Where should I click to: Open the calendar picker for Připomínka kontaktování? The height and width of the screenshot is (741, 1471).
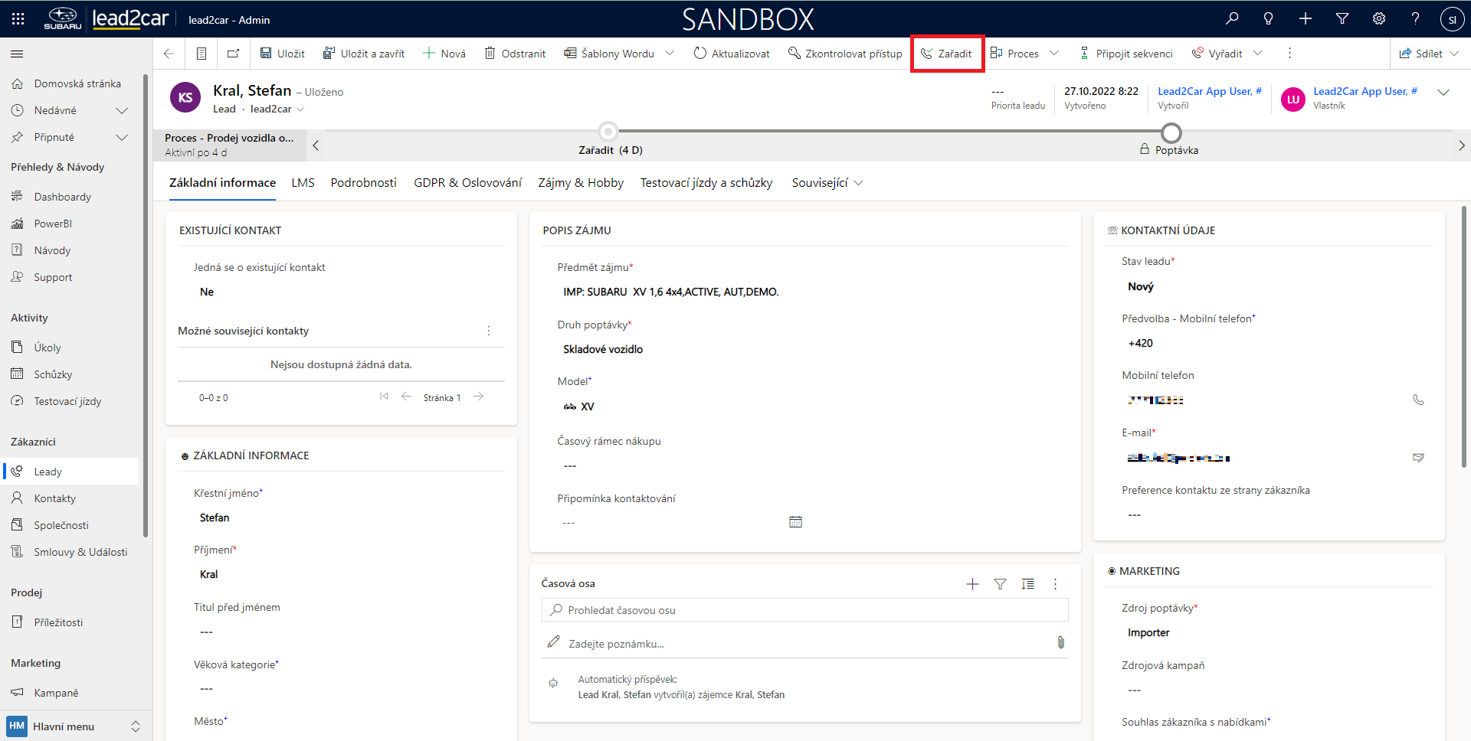(x=795, y=522)
